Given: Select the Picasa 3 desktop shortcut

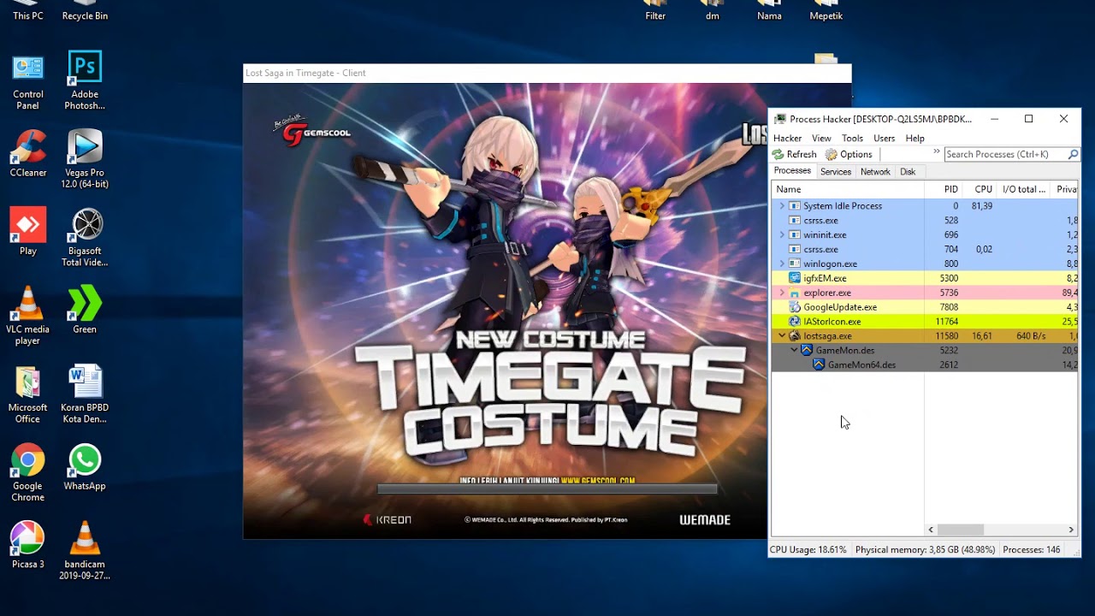Looking at the screenshot, I should pos(27,545).
